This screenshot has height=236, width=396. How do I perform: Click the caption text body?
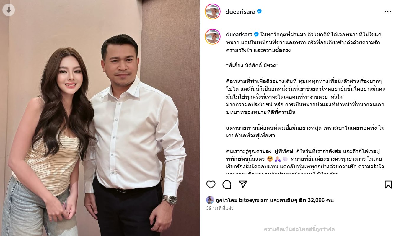pos(305,102)
